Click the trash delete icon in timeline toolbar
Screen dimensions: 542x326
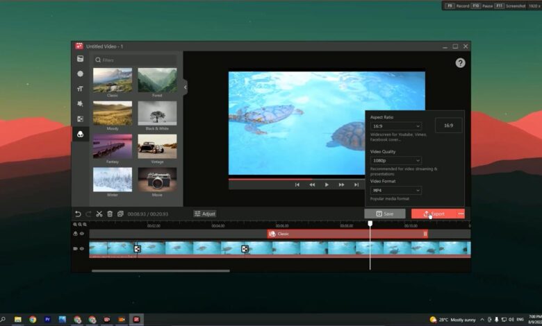[x=110, y=214]
